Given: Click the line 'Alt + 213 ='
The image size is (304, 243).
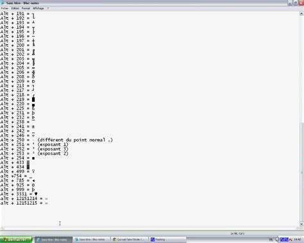Looking at the screenshot, I should pos(17,86).
